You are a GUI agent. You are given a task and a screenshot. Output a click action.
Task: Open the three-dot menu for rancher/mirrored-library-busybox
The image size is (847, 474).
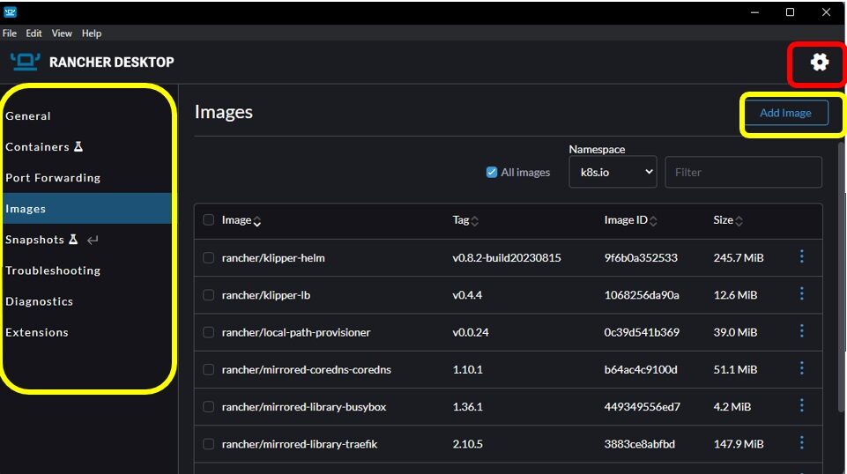(x=801, y=405)
